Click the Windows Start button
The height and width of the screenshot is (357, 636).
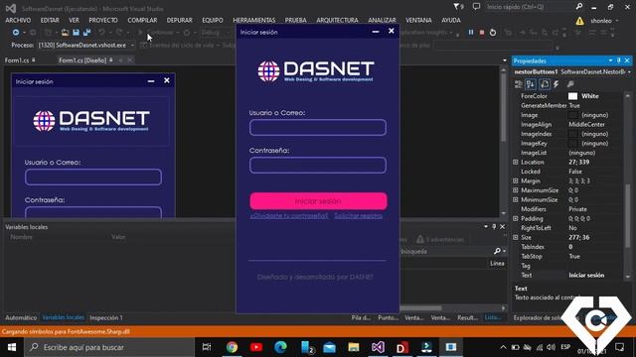pyautogui.click(x=12, y=347)
